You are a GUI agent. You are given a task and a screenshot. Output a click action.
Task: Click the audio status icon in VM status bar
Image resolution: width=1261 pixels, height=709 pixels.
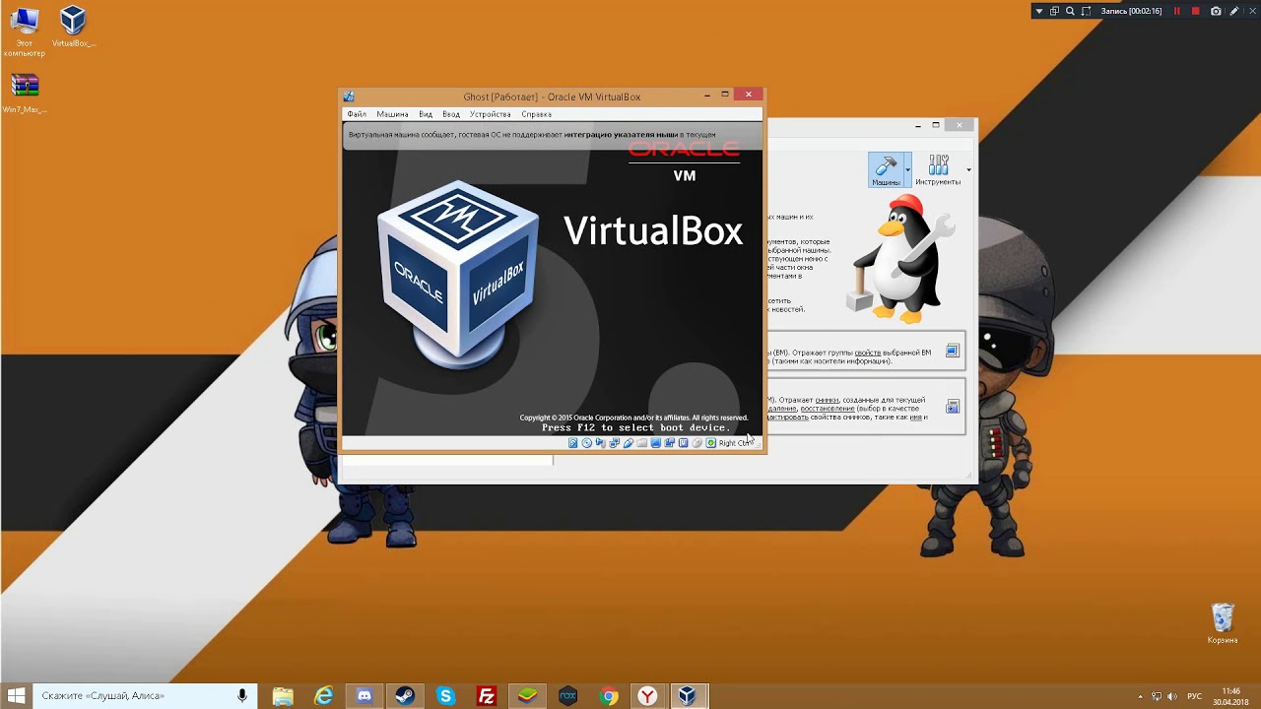click(601, 443)
